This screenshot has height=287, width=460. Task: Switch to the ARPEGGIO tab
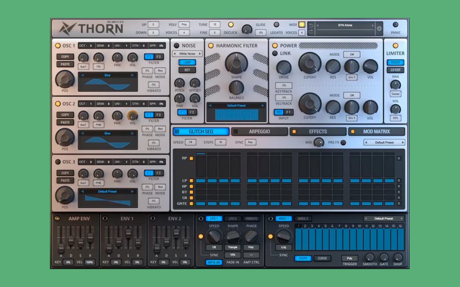(260, 131)
